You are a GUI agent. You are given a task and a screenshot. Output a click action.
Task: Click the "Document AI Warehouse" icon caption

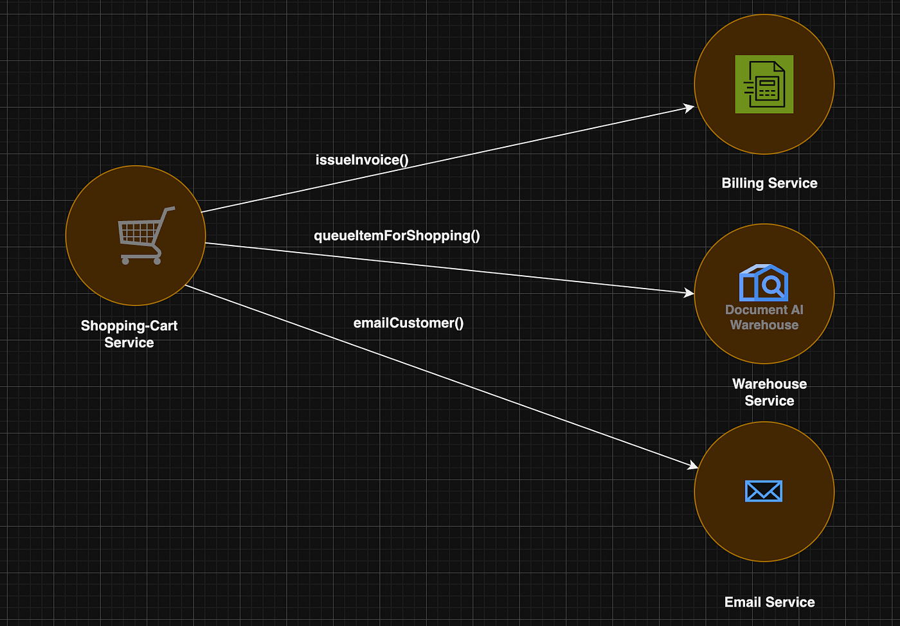(764, 317)
